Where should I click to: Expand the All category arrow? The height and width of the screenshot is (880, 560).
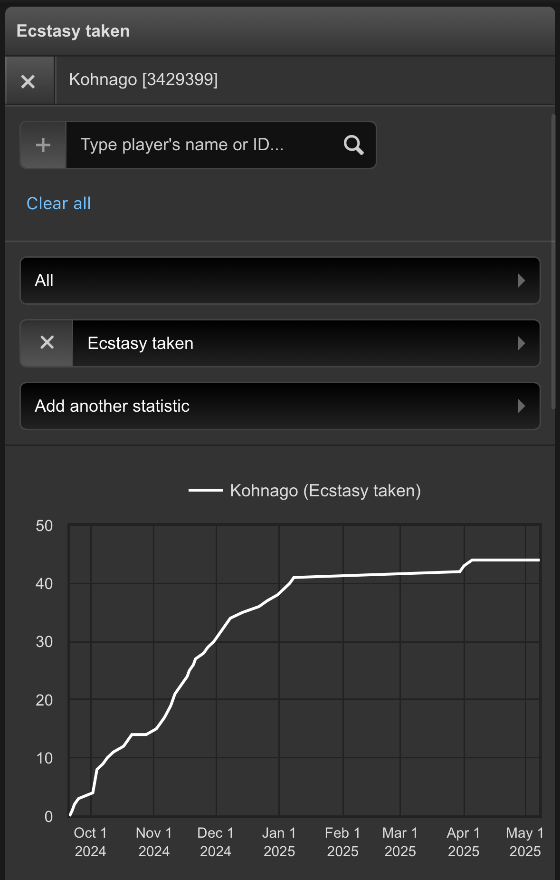[522, 280]
